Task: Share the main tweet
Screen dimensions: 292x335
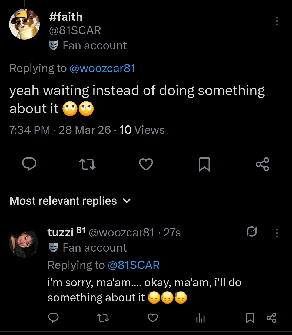Action: (263, 164)
